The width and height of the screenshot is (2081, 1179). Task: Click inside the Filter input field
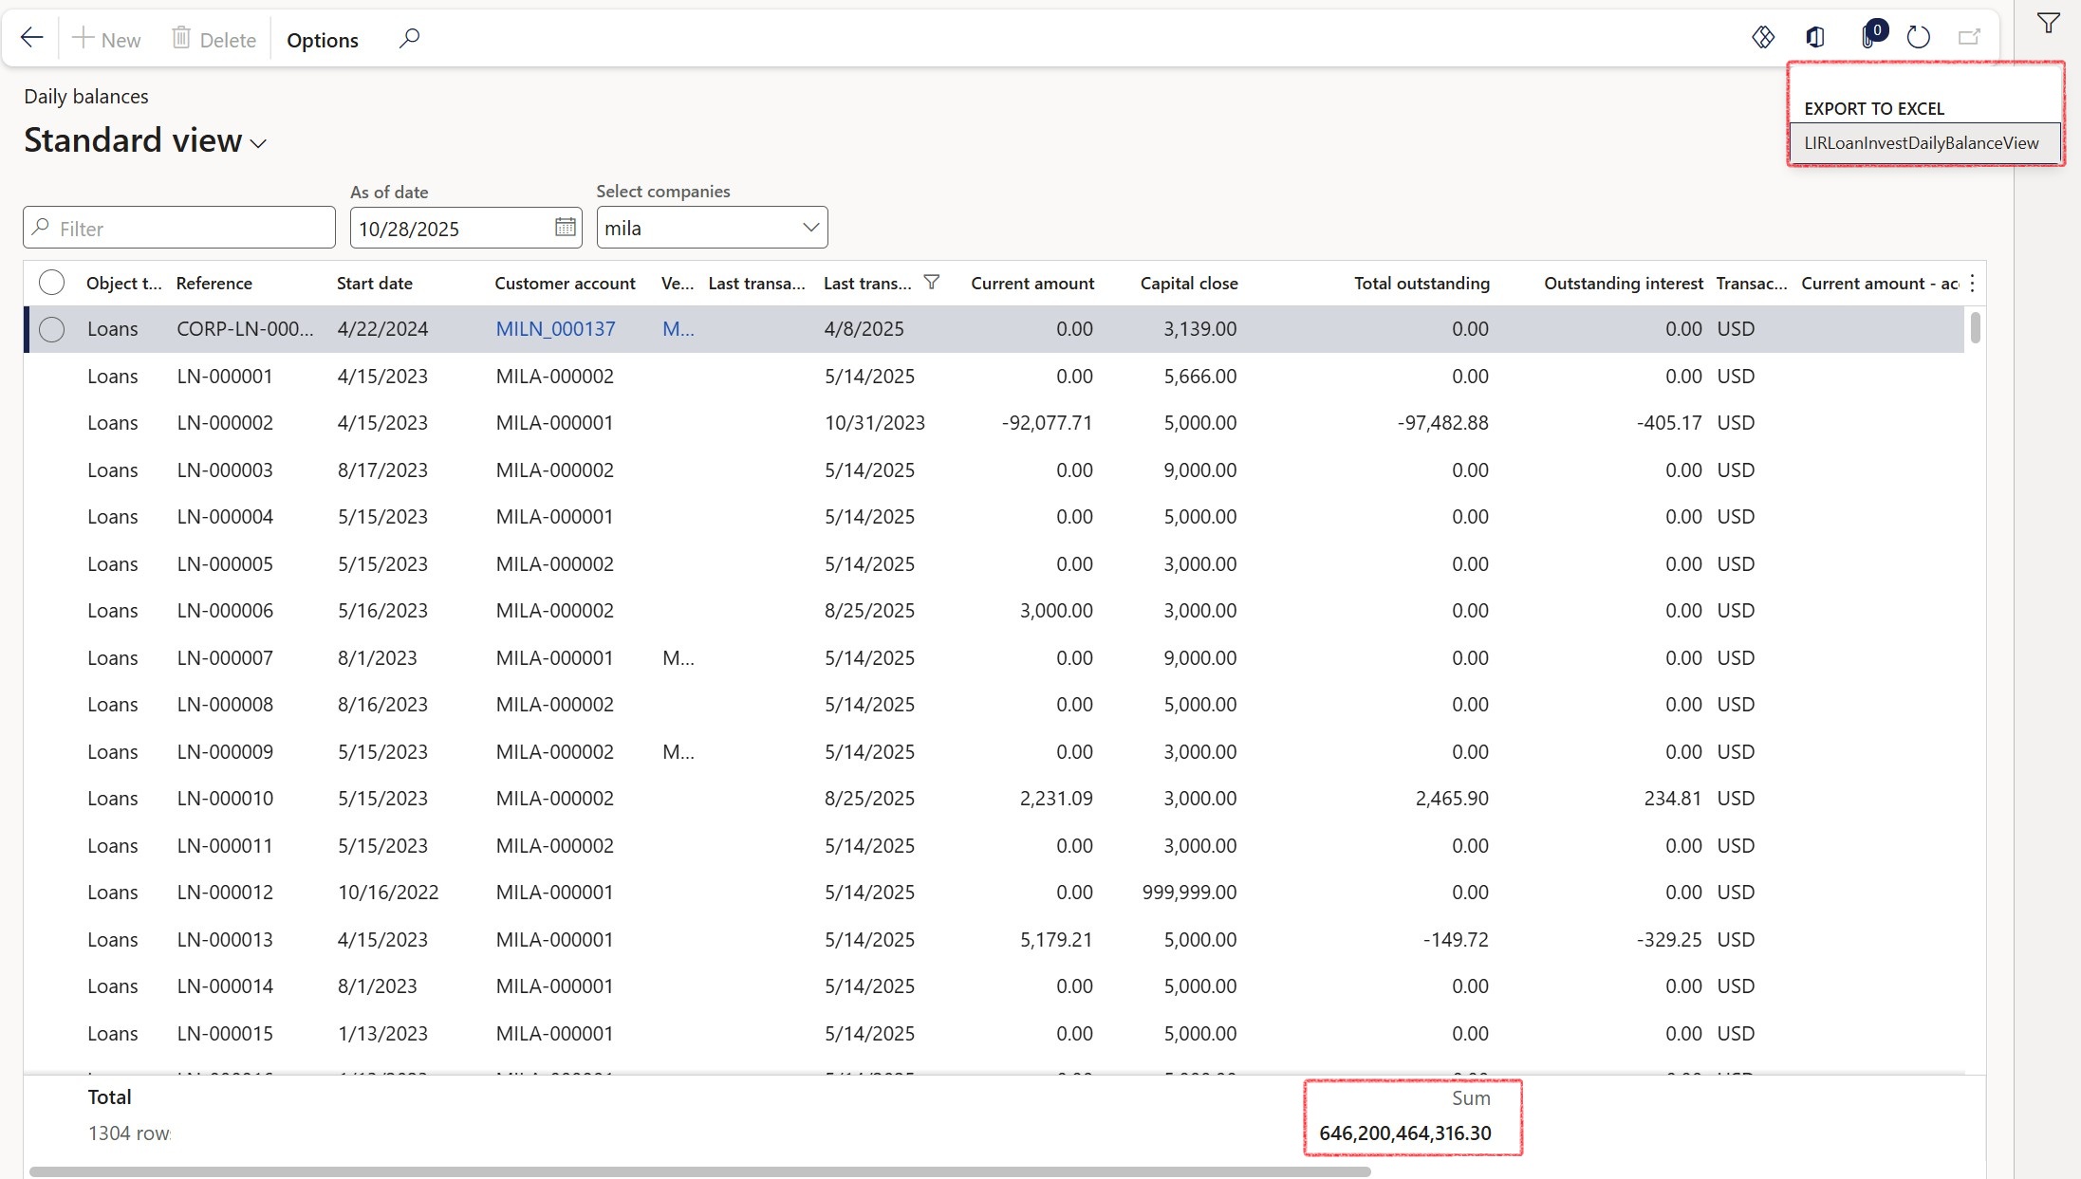[x=178, y=228]
